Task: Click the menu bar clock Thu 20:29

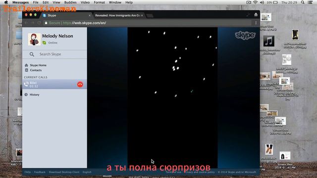Action: pos(289,2)
